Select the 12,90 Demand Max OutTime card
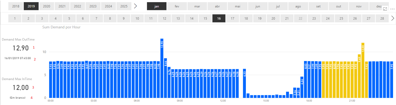The width and height of the screenshot is (396, 105). 21,48
